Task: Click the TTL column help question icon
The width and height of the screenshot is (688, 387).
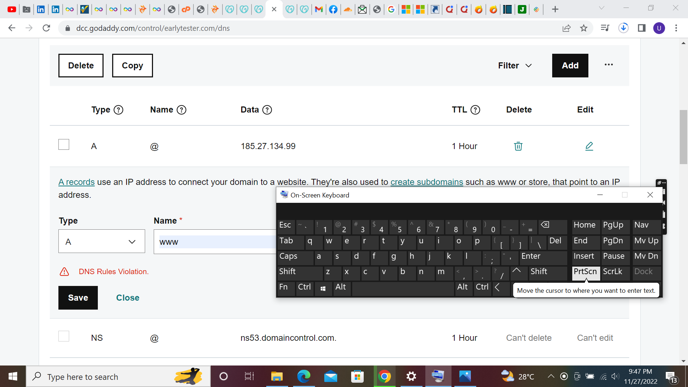Action: click(475, 110)
